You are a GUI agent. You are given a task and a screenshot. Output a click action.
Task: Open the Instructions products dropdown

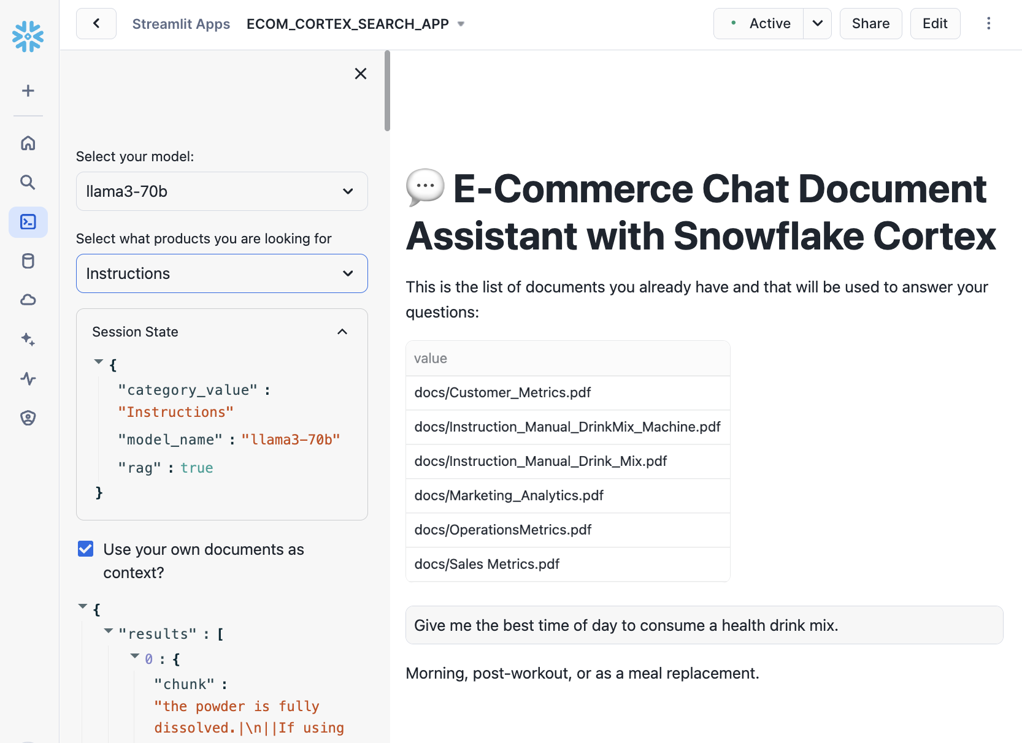point(221,273)
